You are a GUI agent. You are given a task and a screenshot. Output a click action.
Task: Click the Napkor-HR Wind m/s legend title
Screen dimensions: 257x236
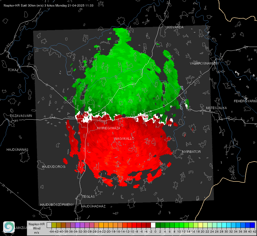(x=36, y=228)
